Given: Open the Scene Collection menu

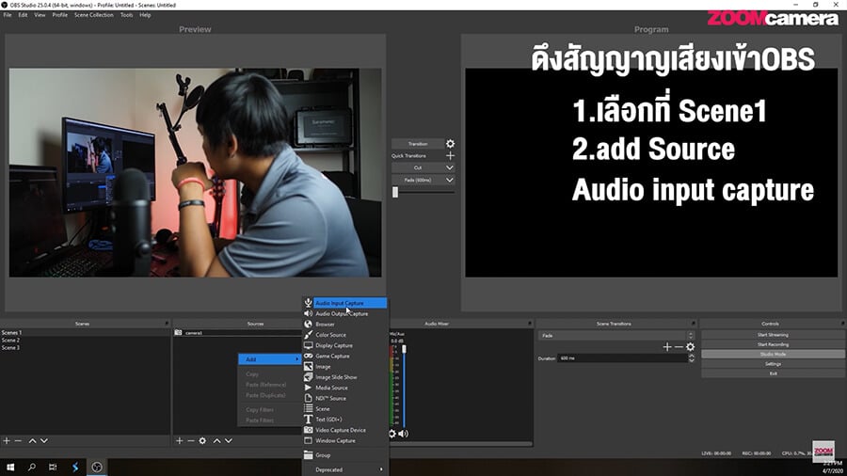Looking at the screenshot, I should click(94, 15).
